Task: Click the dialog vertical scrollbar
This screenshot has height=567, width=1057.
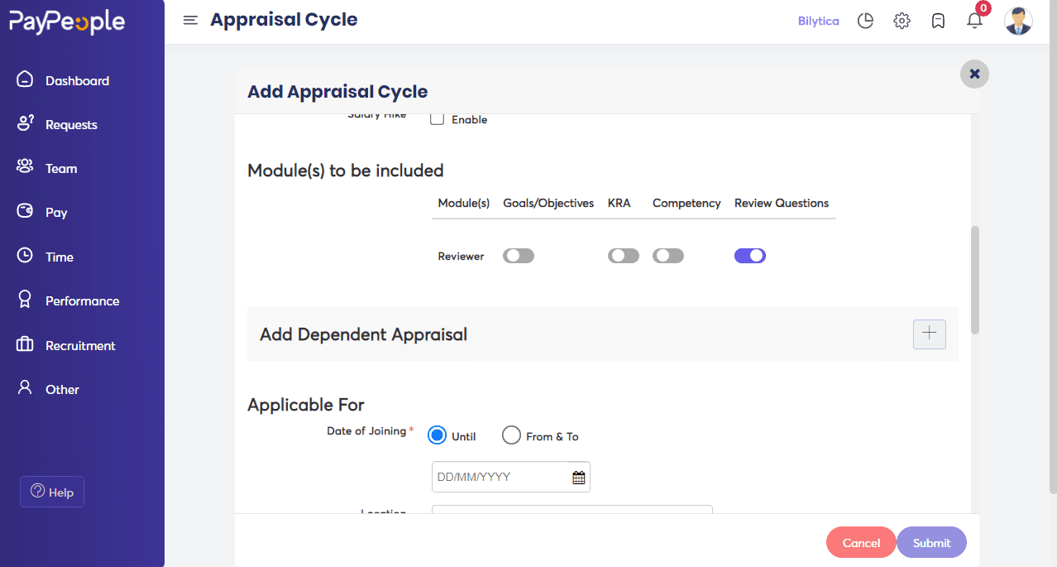Action: coord(974,280)
